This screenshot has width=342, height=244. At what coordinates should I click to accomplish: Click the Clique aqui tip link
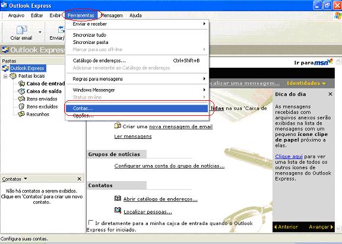289,156
